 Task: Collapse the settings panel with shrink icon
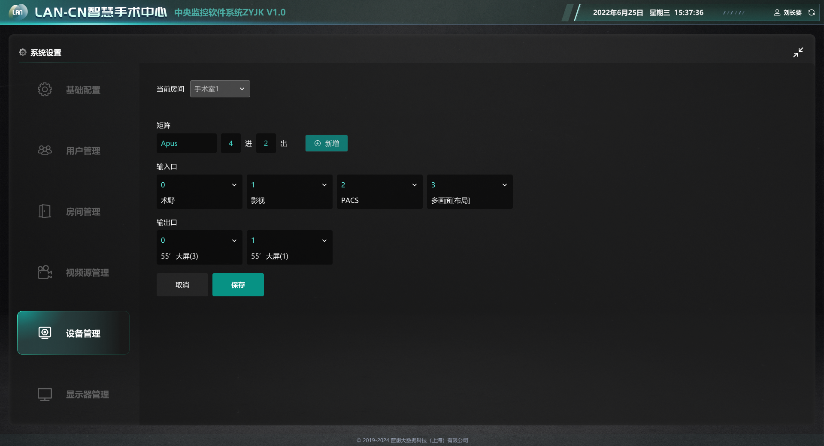[x=798, y=52]
